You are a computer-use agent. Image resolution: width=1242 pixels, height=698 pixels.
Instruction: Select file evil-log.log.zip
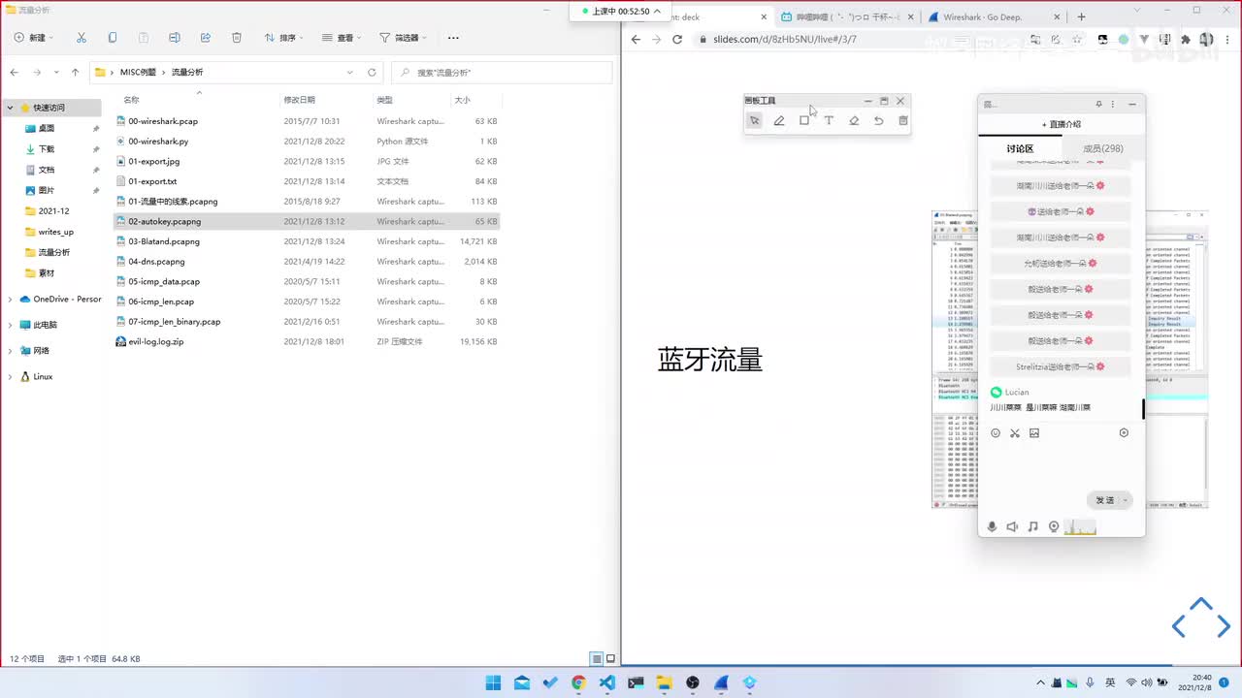(155, 342)
